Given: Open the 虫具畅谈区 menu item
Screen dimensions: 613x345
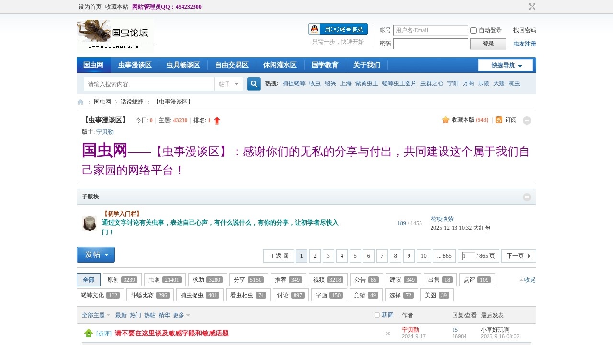Looking at the screenshot, I should point(183,65).
